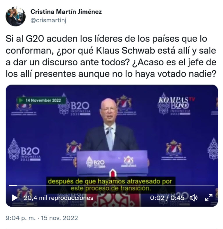This screenshot has height=229, width=223.
Task: Open Cristina Martín Jiménez's profile picture
Action: pyautogui.click(x=15, y=16)
